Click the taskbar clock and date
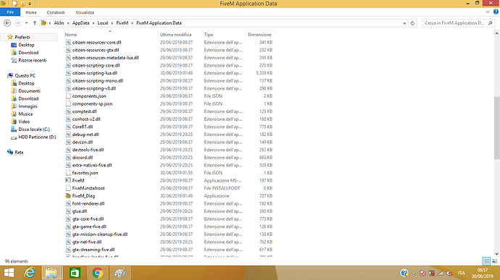This screenshot has height=280, width=500. point(482,273)
